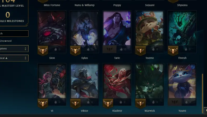The width and height of the screenshot is (207, 117).
Task: Click the chest icon under Warwick
Action: tap(153, 102)
